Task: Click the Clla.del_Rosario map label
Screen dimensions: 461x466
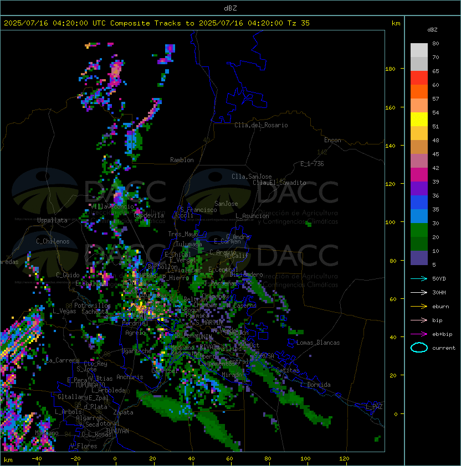Action: click(261, 125)
